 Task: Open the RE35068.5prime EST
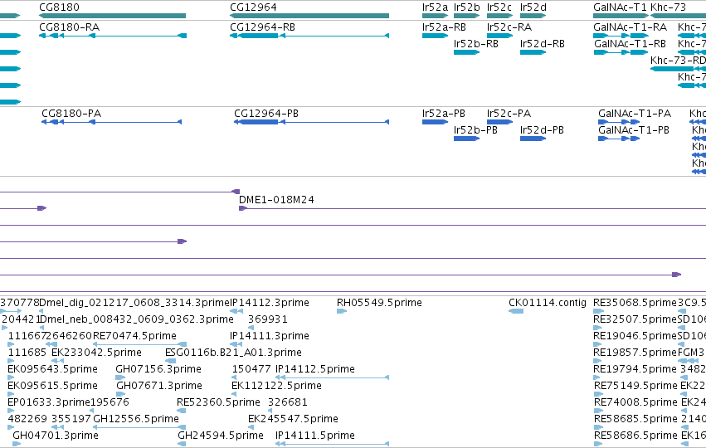pos(598,311)
